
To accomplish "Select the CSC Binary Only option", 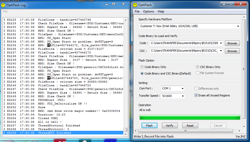I will (198, 67).
